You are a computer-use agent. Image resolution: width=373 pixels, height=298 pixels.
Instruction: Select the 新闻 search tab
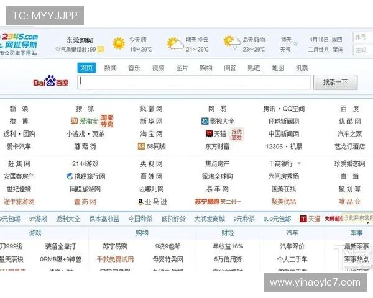[x=111, y=68]
